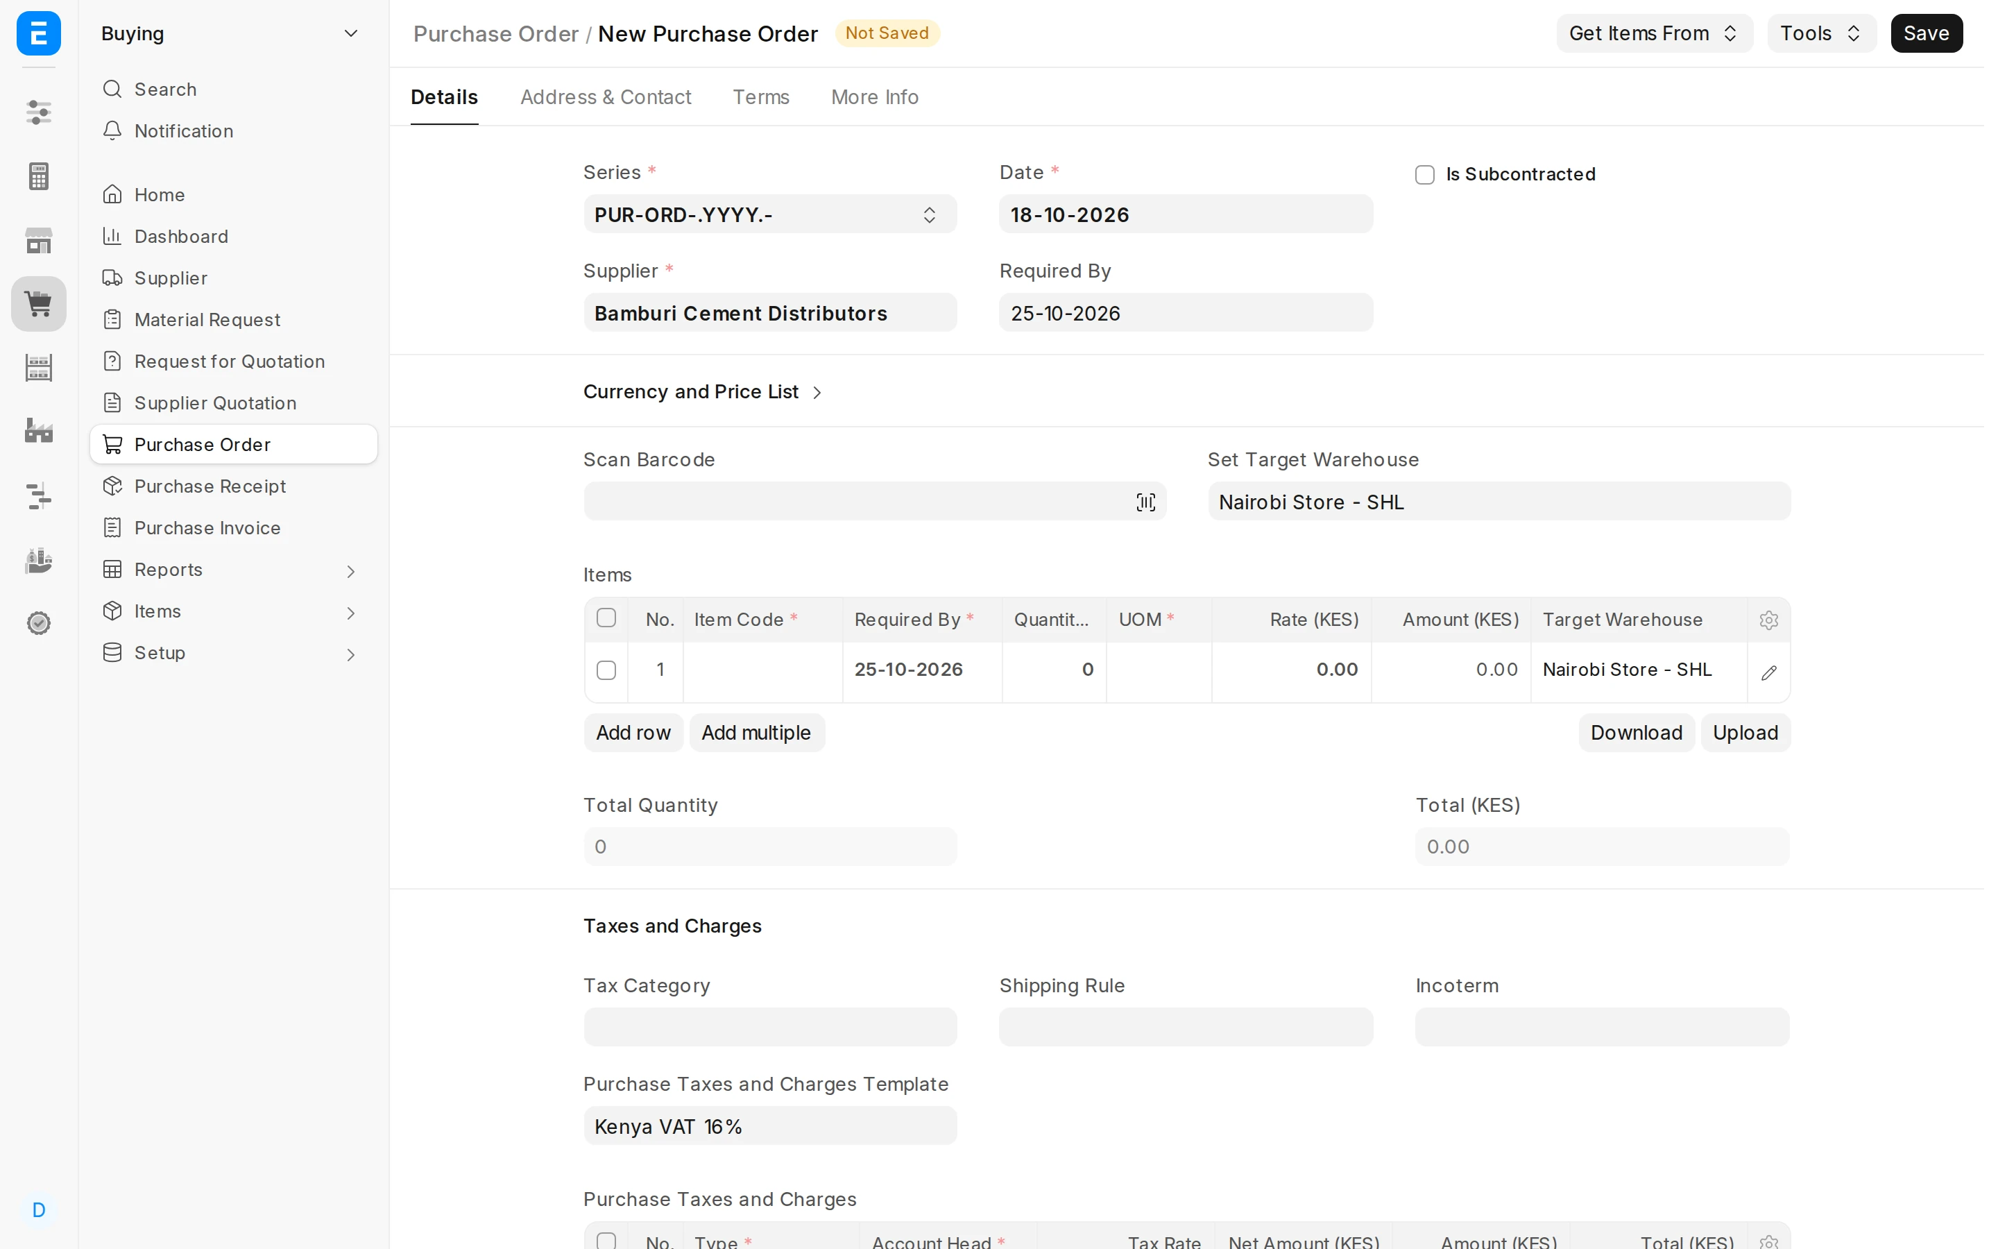The width and height of the screenshot is (1998, 1249).
Task: Open the Assets module icon
Action: [x=39, y=560]
